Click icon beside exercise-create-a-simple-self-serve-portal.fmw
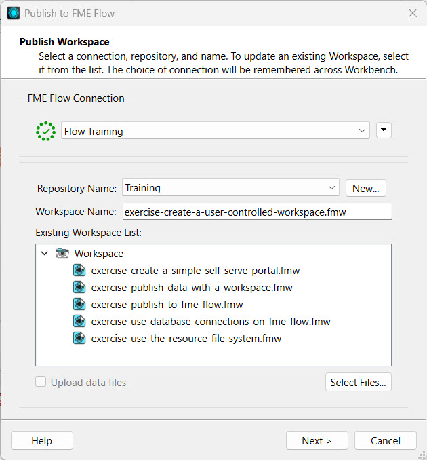427x460 pixels. pos(80,271)
